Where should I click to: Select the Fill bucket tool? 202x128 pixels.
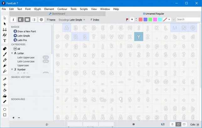[5, 96]
